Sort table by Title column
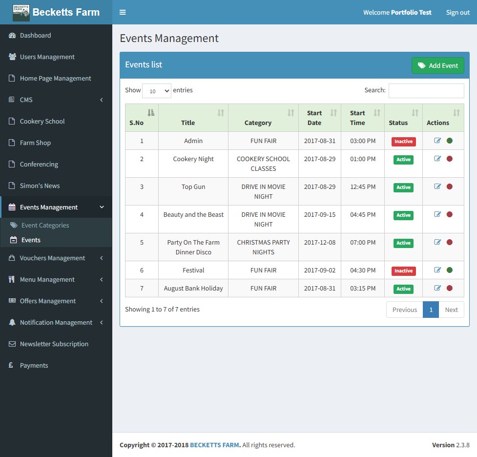 (x=193, y=118)
